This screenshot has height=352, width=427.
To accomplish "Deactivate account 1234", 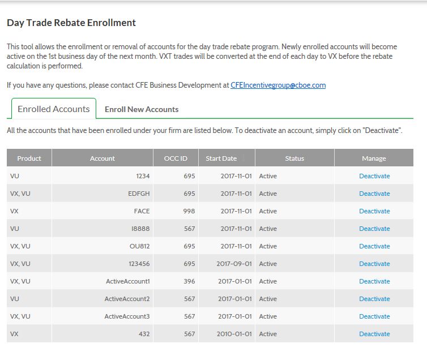I will pyautogui.click(x=374, y=176).
